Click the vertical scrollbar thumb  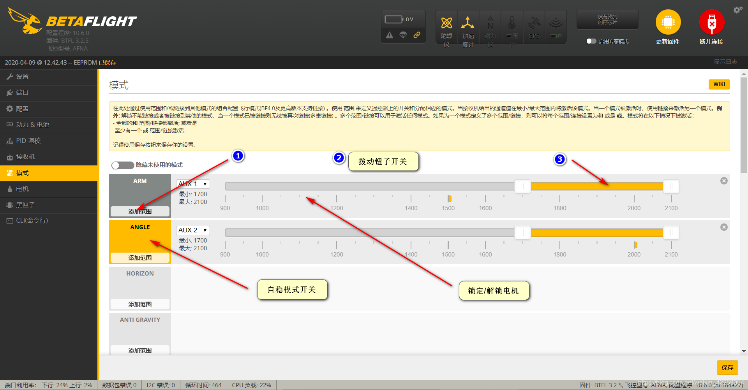744,125
